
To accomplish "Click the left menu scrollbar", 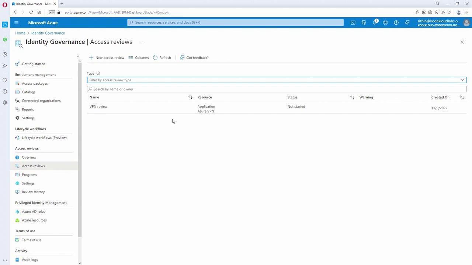I will [x=80, y=149].
